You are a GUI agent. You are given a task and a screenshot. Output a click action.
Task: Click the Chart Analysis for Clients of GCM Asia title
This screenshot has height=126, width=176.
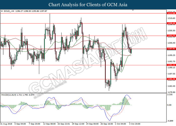pyautogui.click(x=88, y=5)
